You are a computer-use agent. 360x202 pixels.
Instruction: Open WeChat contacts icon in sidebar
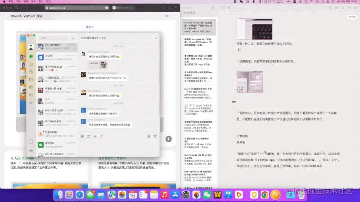click(31, 64)
